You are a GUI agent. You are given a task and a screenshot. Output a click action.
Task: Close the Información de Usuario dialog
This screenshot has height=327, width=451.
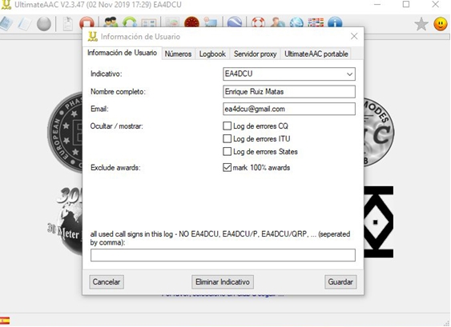pyautogui.click(x=354, y=36)
